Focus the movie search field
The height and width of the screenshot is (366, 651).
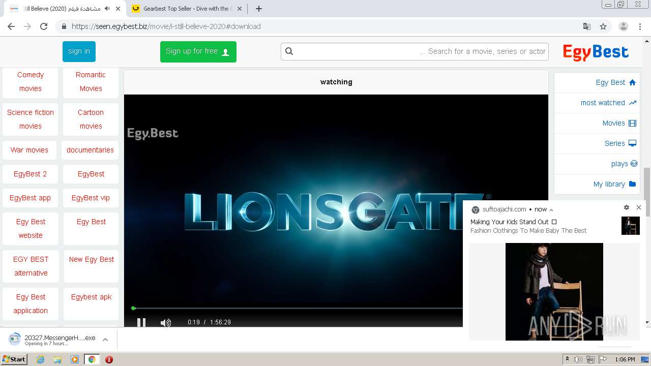coord(415,51)
